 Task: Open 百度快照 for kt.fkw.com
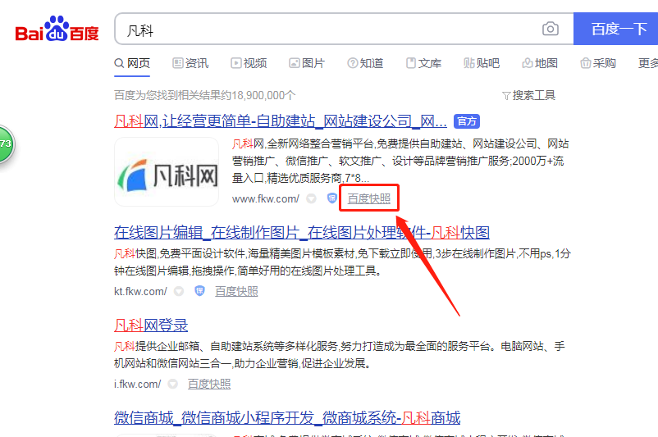(x=236, y=292)
